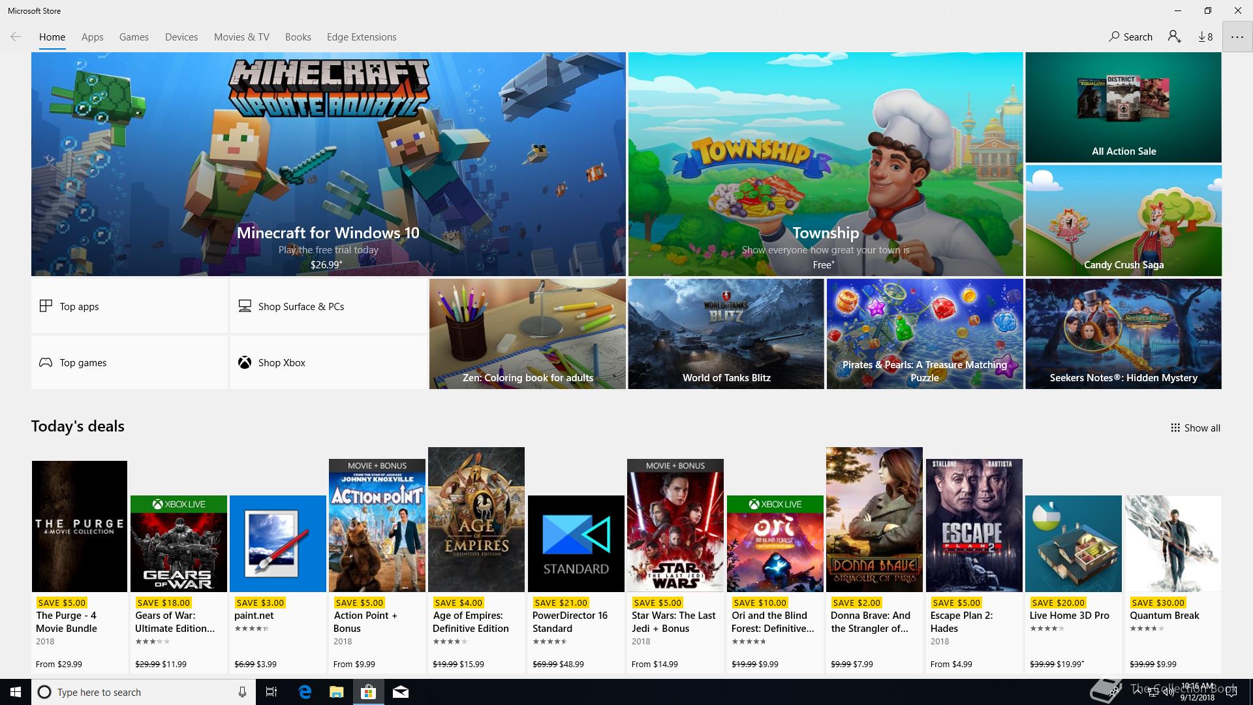Viewport: 1253px width, 705px height.
Task: Click the PowerDirector price $48.99
Action: click(x=572, y=664)
